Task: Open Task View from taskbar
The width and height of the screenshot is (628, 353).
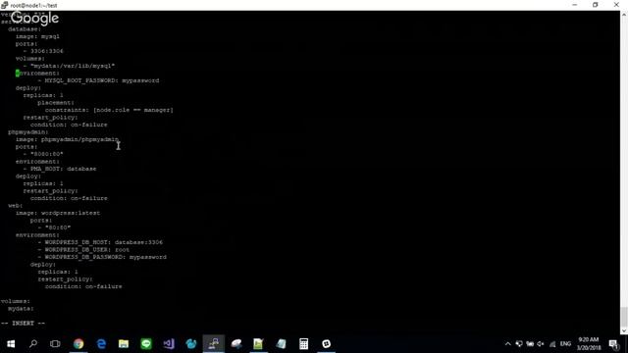Action: pos(55,344)
